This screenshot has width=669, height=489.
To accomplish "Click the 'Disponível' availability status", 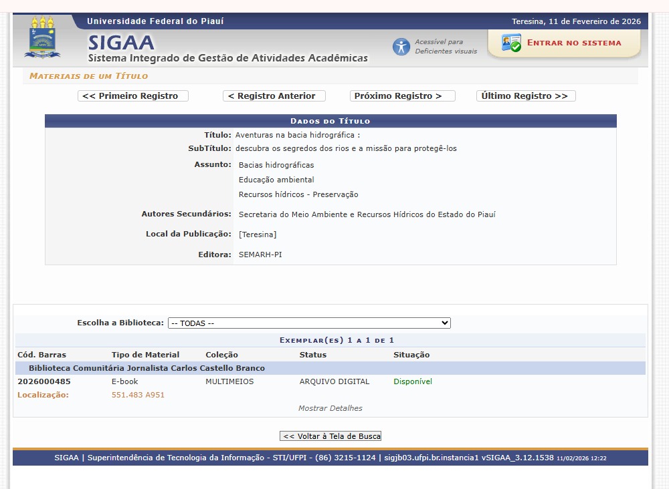I will point(413,381).
